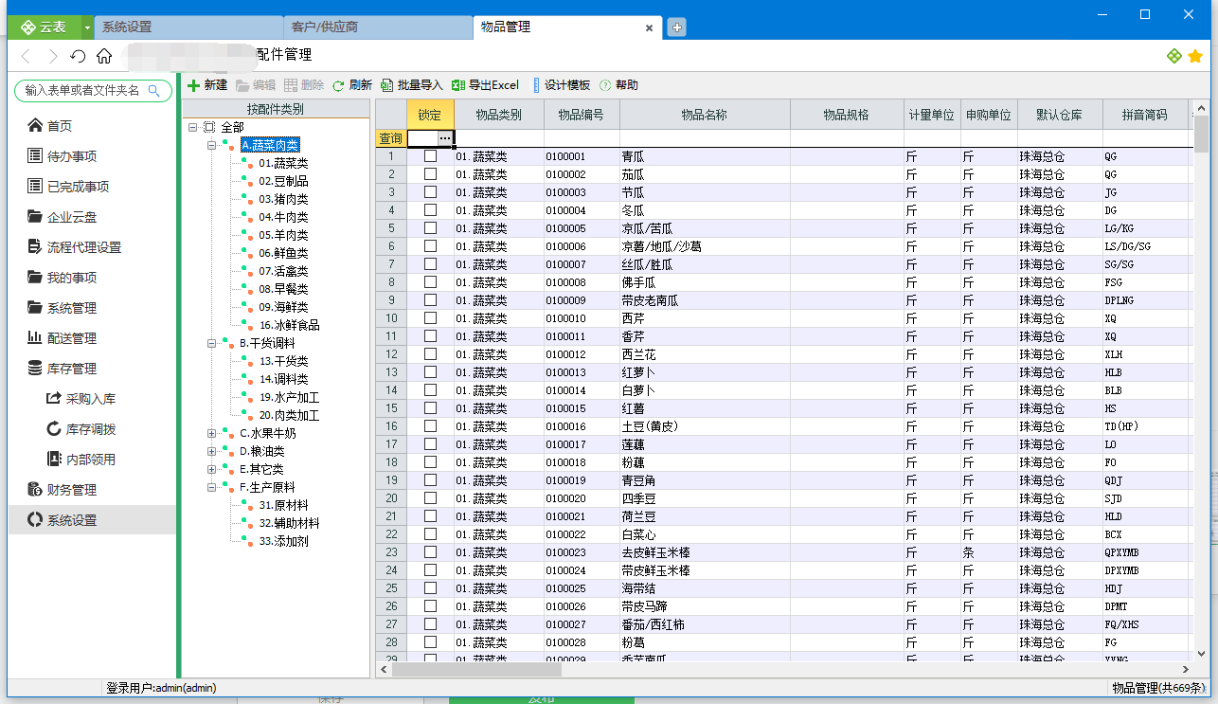This screenshot has height=704, width=1218.
Task: Click the 帮助 help icon
Action: point(605,85)
